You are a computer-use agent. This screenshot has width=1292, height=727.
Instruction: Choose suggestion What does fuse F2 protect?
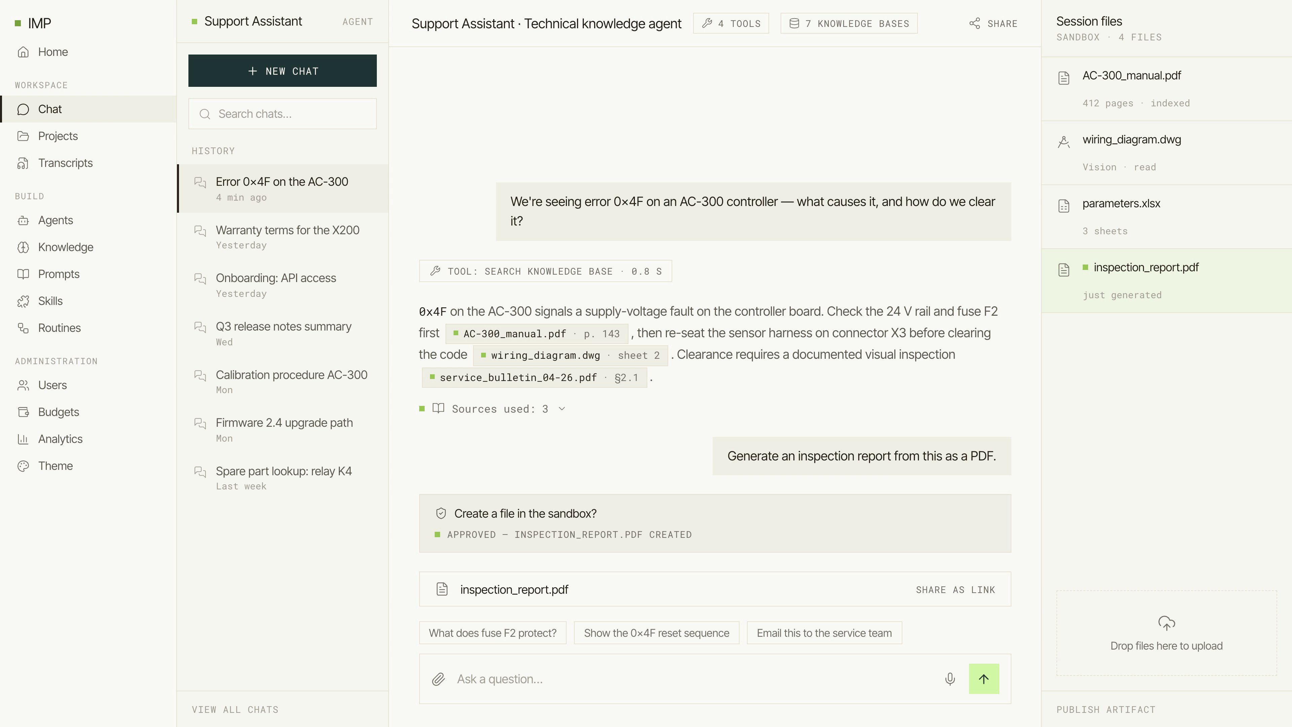point(493,633)
